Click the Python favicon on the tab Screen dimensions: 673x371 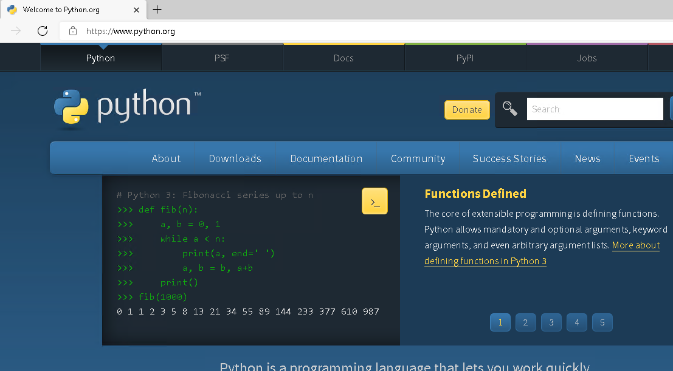12,10
